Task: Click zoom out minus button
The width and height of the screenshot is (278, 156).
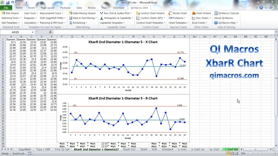Action: pyautogui.click(x=250, y=153)
